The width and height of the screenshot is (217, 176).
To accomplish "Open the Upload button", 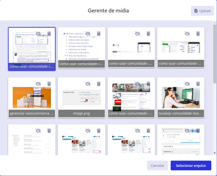I will [x=202, y=11].
